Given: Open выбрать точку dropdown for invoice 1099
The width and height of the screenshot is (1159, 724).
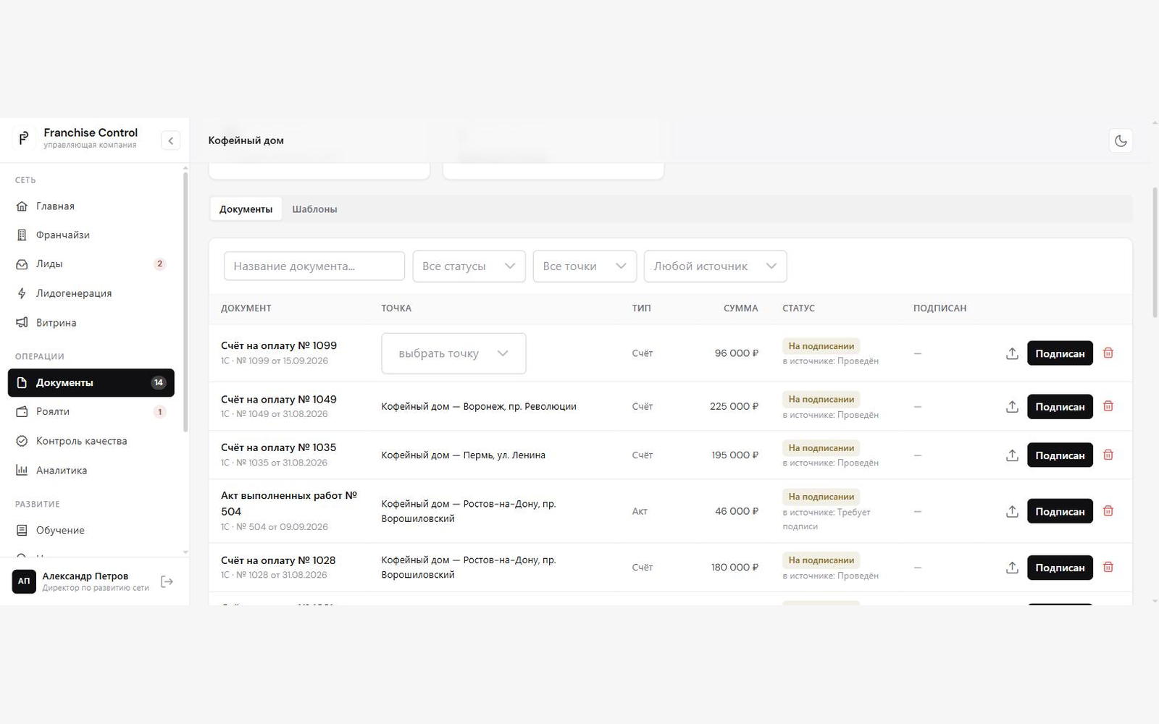Looking at the screenshot, I should coord(453,353).
